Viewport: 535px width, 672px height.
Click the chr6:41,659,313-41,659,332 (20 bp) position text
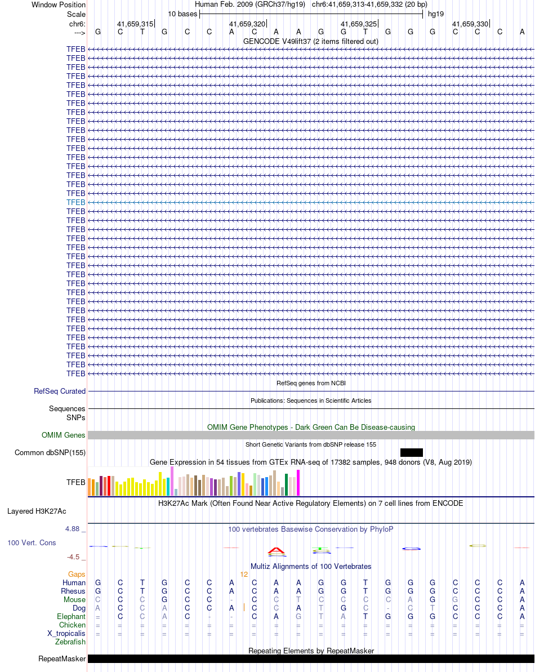point(369,5)
